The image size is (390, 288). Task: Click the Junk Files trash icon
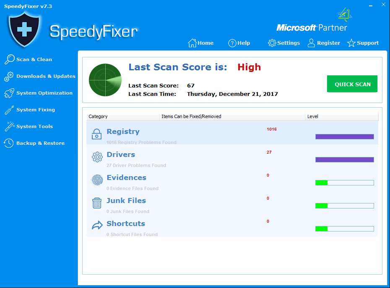click(x=97, y=203)
